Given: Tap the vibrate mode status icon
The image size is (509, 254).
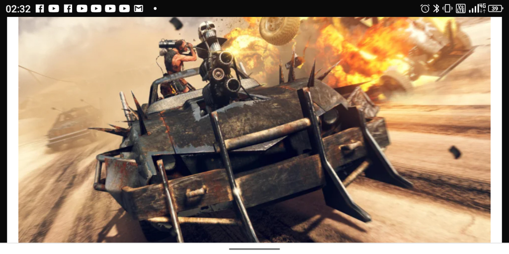Looking at the screenshot, I should tap(448, 8).
